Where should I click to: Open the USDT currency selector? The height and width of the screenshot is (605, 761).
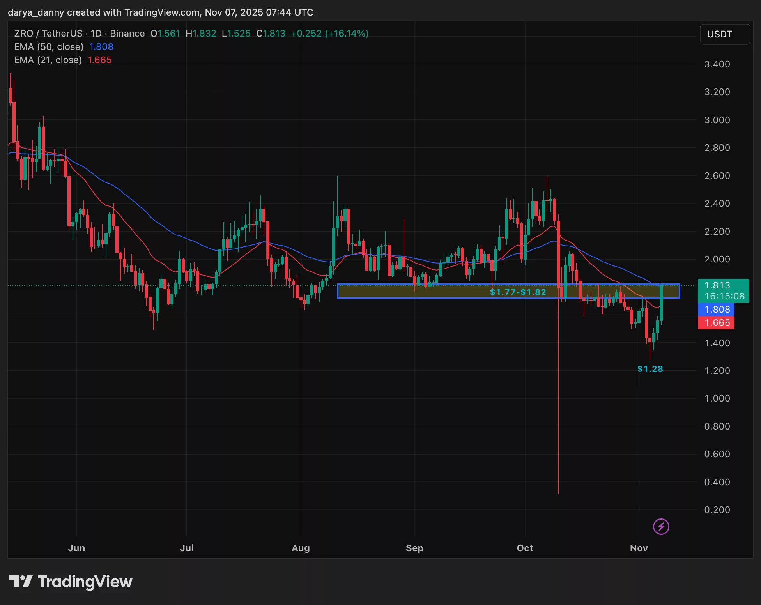tap(724, 34)
